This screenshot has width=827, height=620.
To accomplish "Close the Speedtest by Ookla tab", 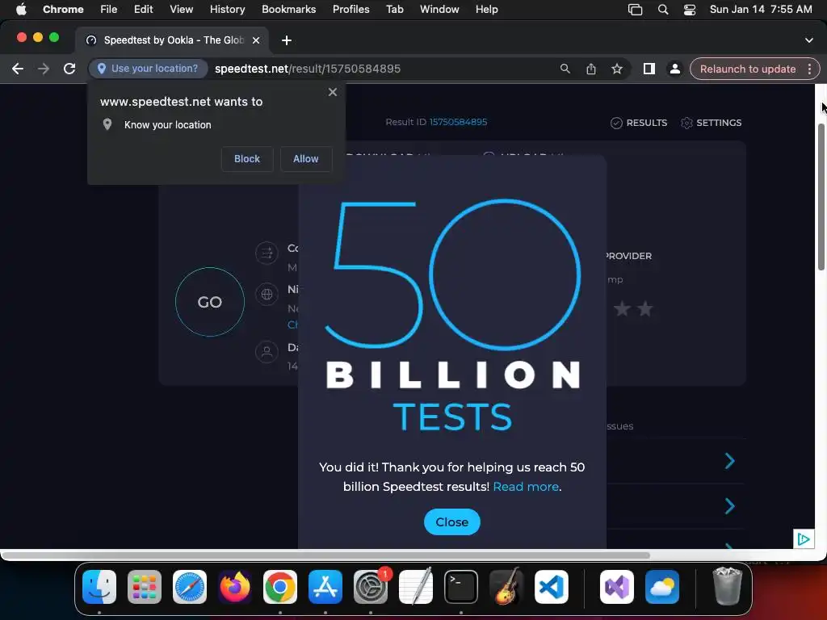I will click(x=256, y=40).
